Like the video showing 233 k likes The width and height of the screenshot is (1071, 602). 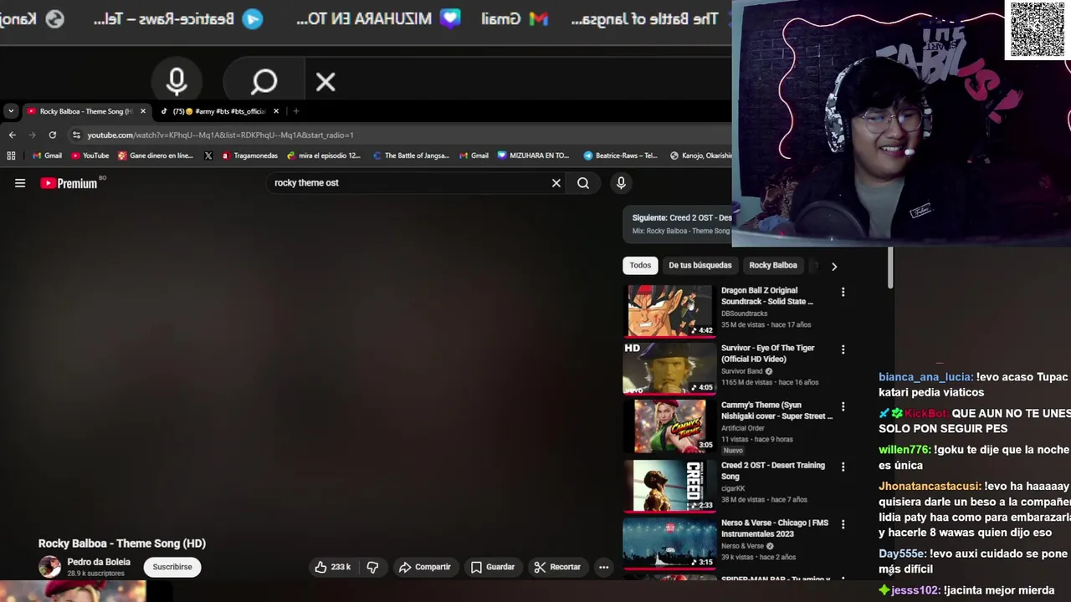click(333, 567)
